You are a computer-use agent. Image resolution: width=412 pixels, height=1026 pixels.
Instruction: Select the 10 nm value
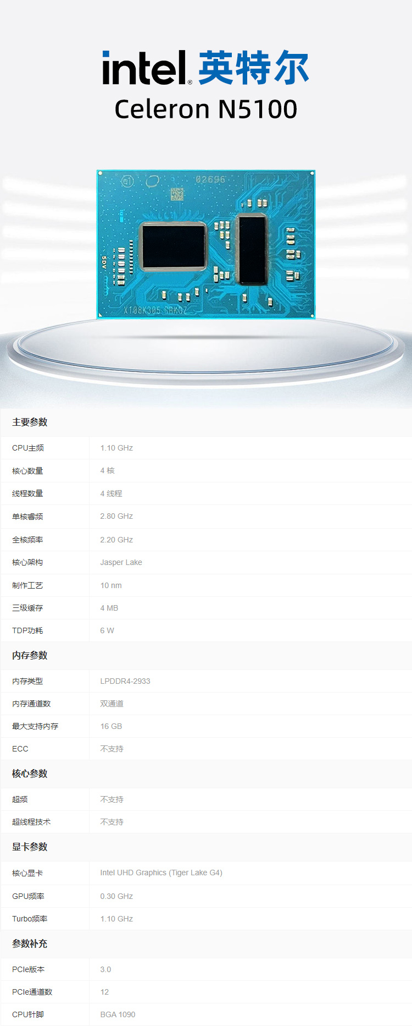(111, 585)
